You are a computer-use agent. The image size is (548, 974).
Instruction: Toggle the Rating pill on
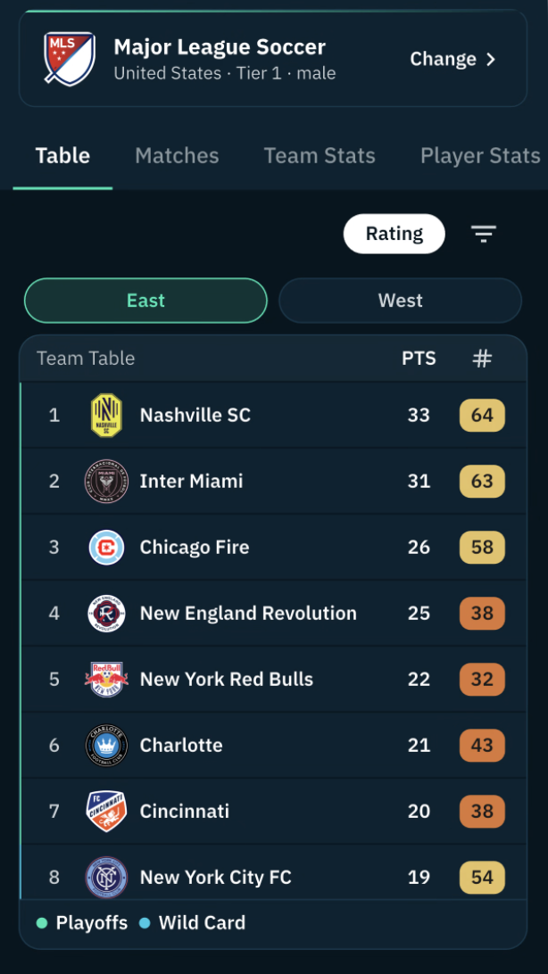tap(394, 234)
